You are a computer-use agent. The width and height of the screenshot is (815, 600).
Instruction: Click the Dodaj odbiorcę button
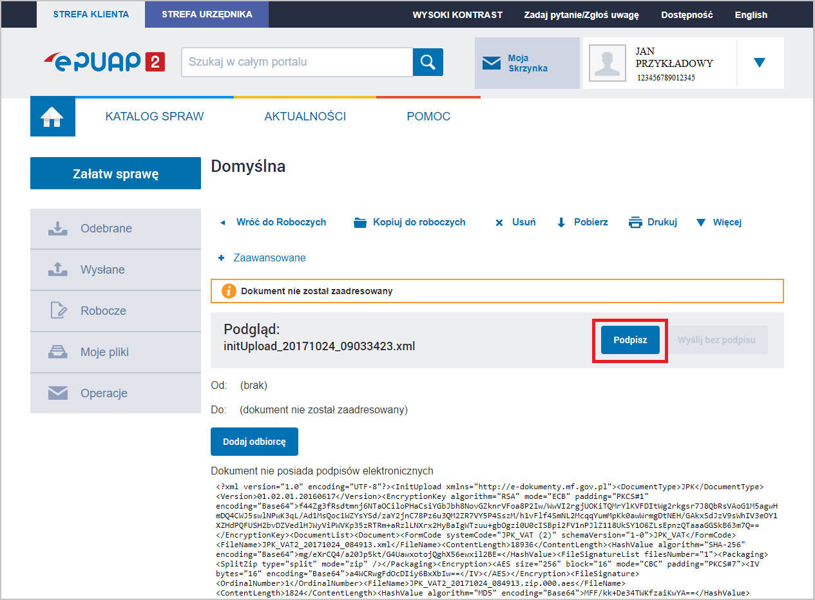[x=254, y=442]
